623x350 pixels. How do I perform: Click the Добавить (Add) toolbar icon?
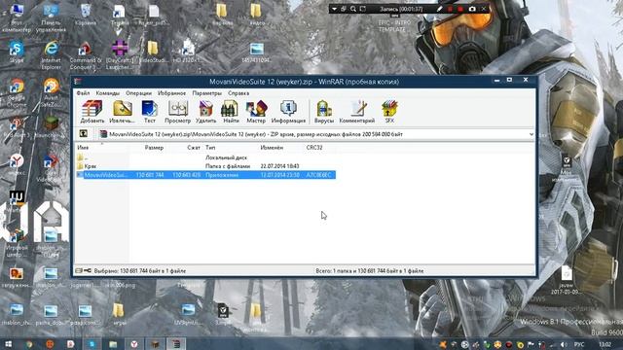point(92,112)
